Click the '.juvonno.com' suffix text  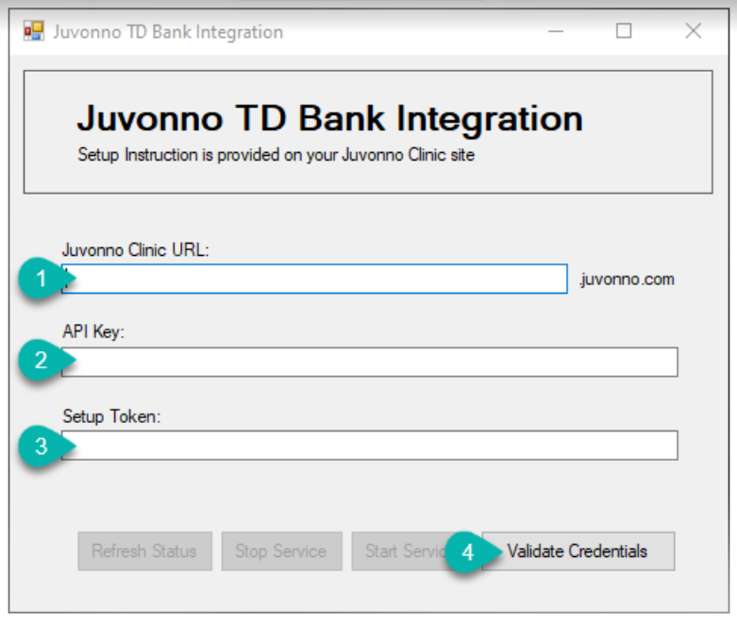coord(627,279)
